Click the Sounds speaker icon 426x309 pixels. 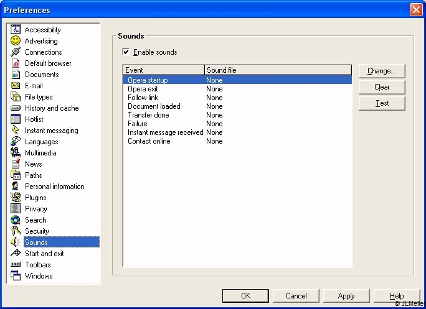pos(16,242)
